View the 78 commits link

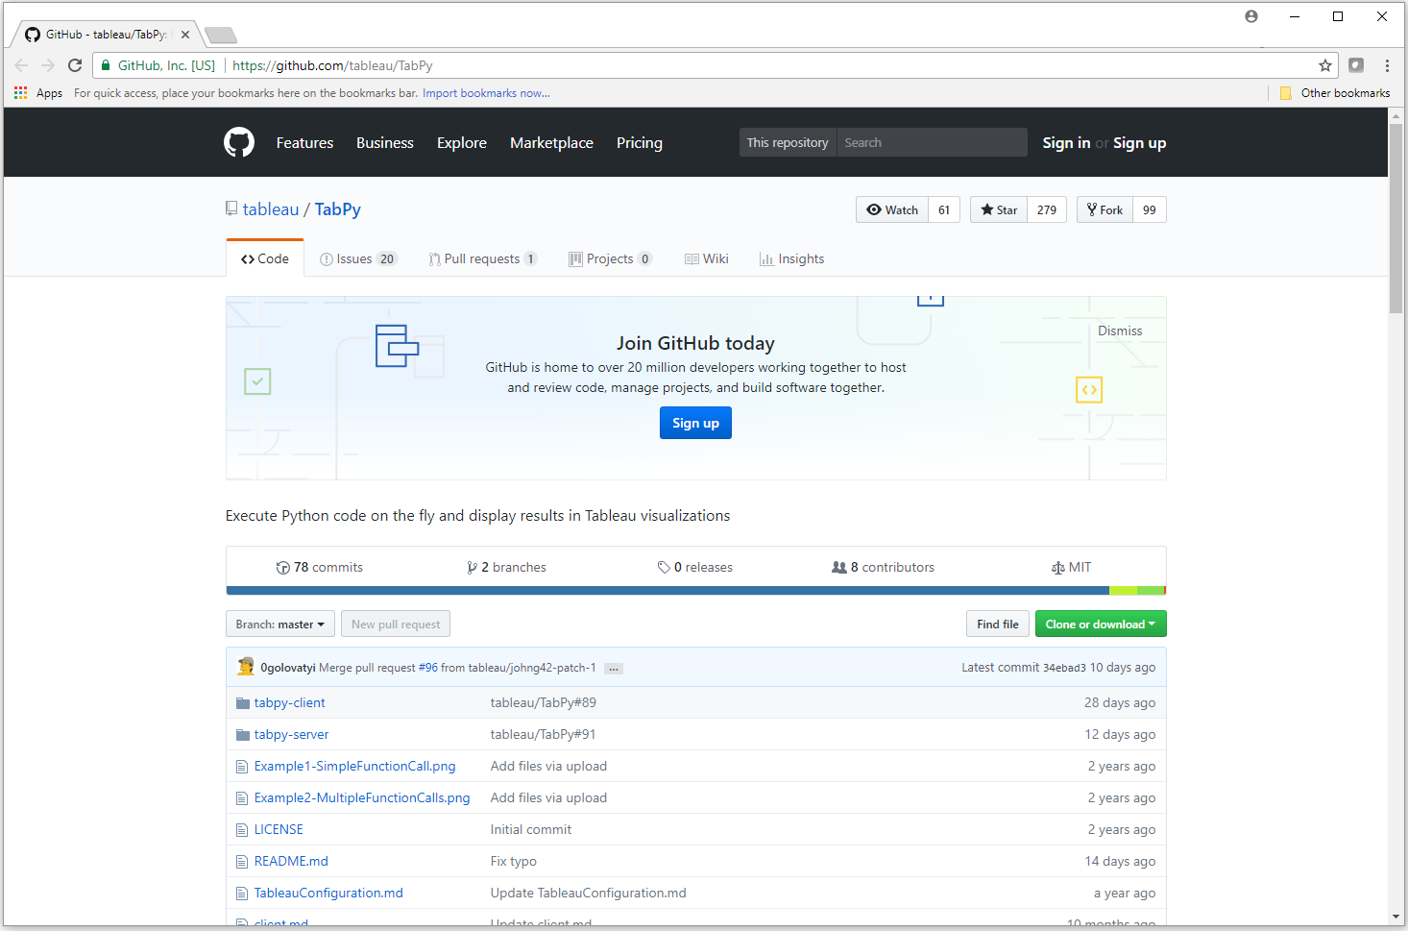(x=320, y=567)
